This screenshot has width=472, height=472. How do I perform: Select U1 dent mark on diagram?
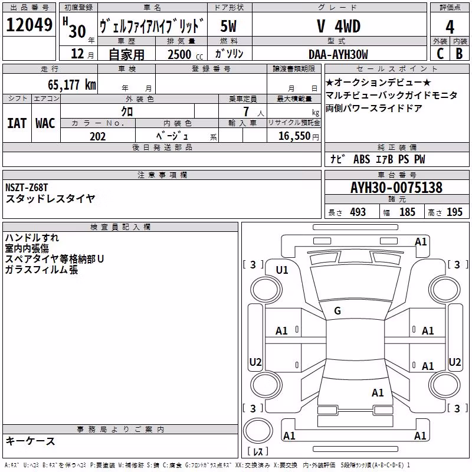[282, 270]
